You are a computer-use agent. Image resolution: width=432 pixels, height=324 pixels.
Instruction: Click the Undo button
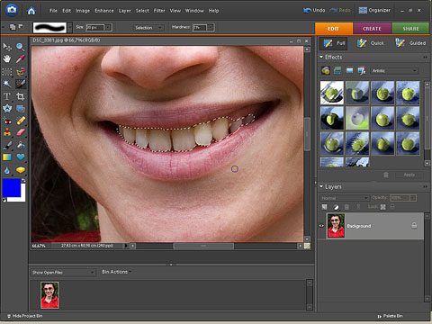(x=314, y=10)
